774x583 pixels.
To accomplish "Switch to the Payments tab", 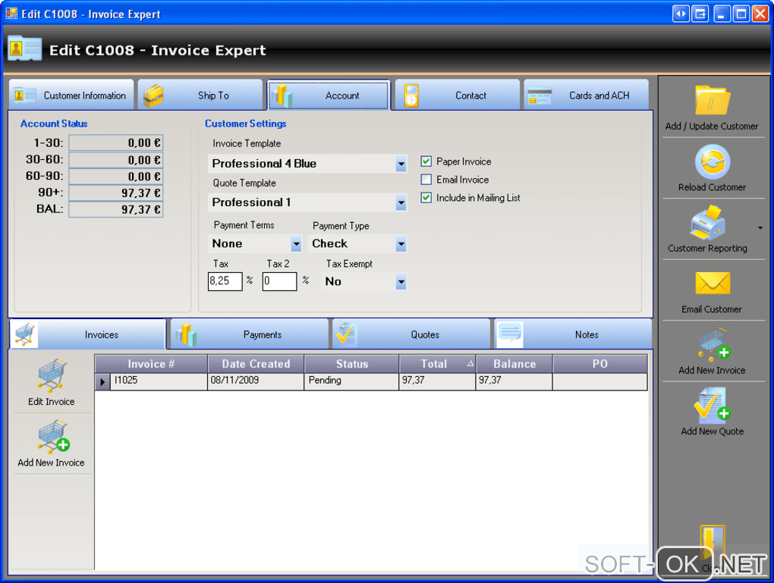I will 250,334.
